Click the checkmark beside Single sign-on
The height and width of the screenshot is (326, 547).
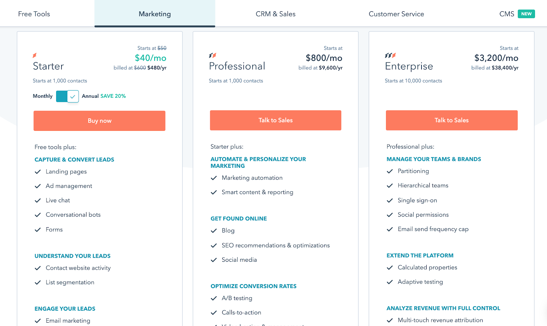(x=390, y=201)
